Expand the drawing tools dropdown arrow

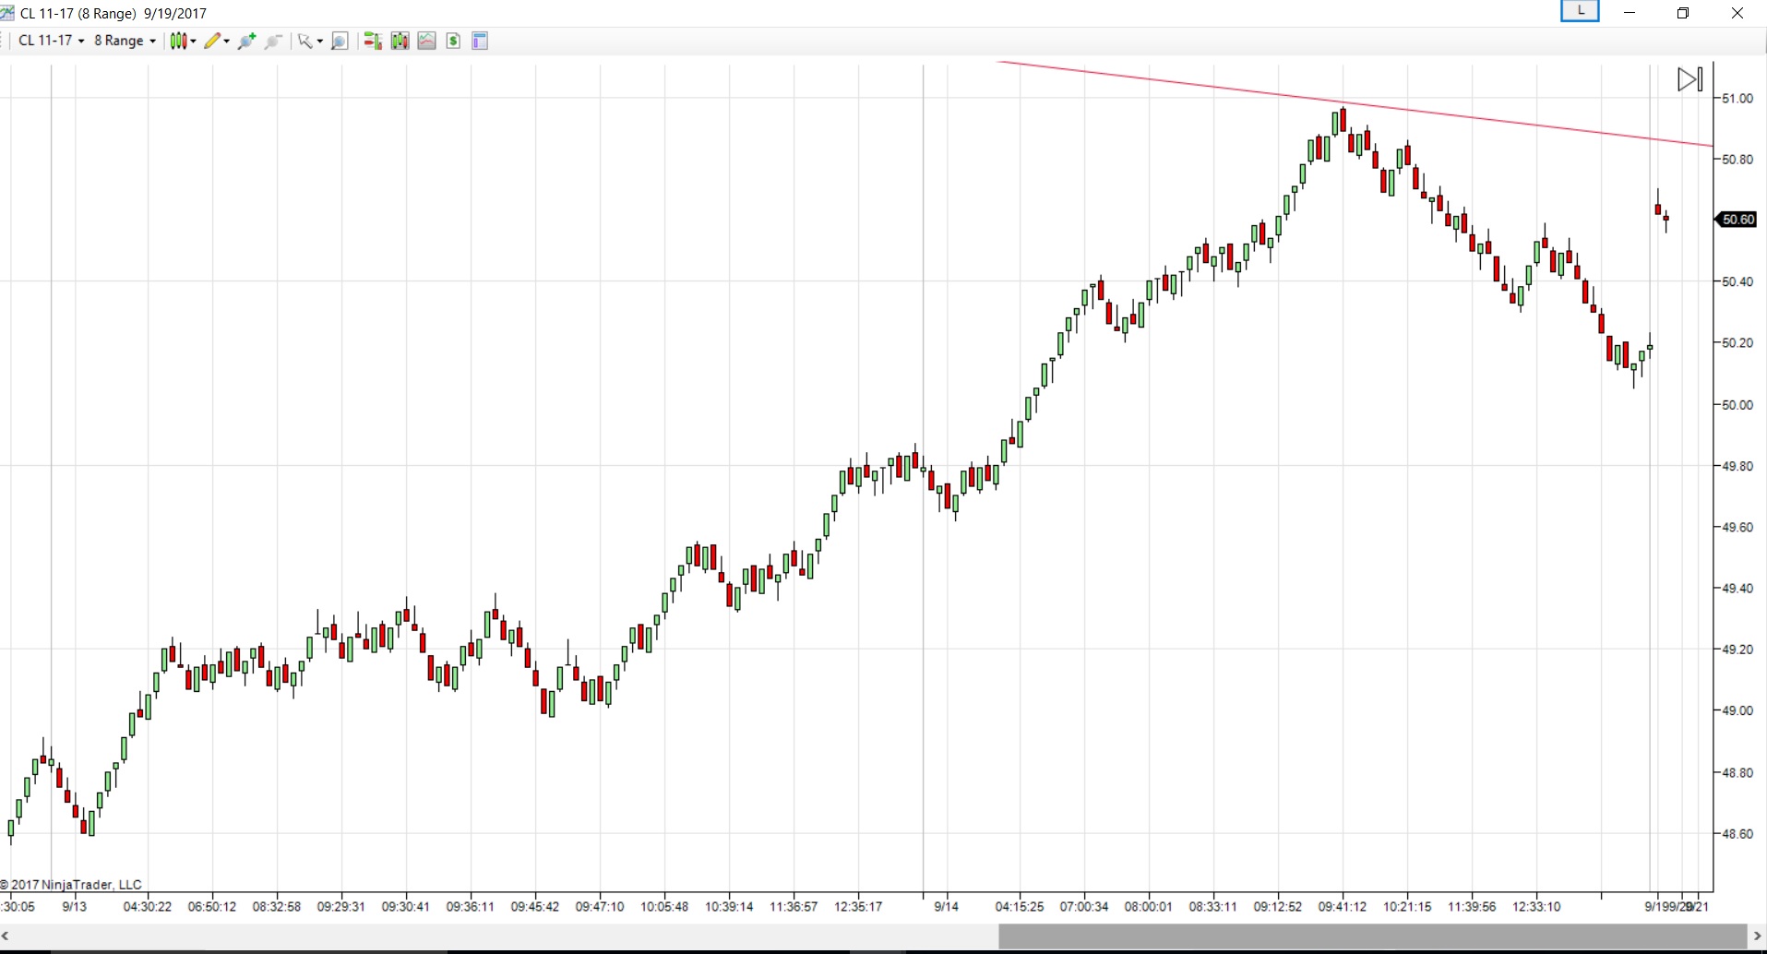(x=227, y=41)
